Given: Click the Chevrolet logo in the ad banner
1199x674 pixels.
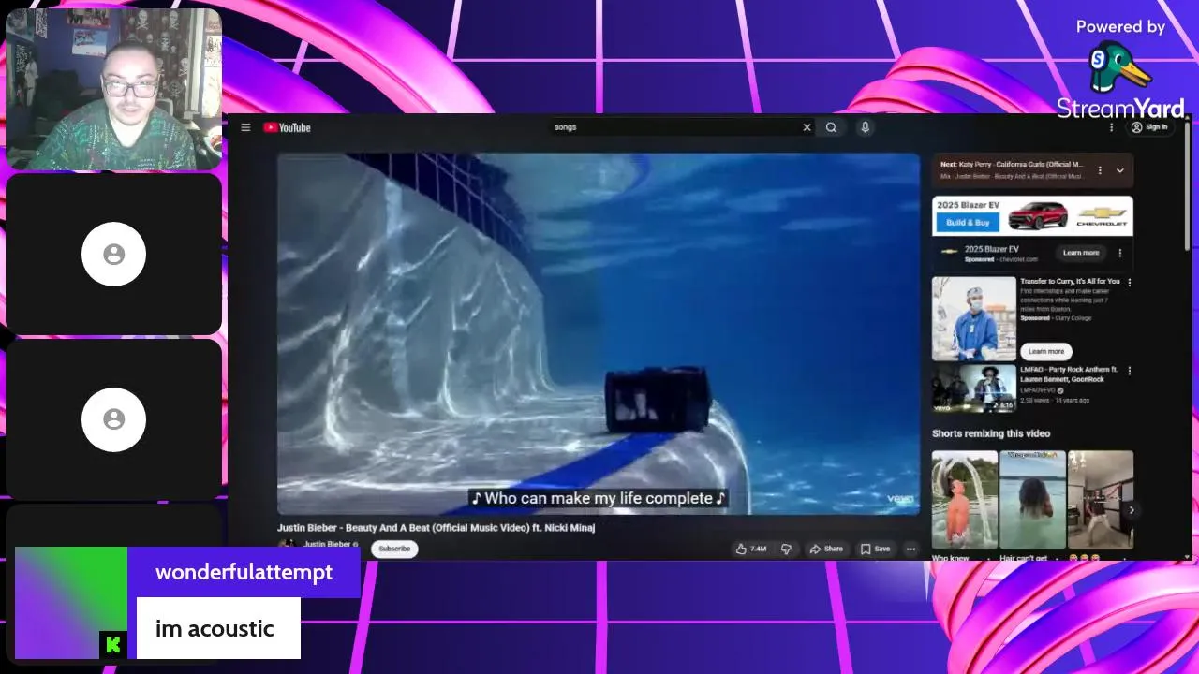Looking at the screenshot, I should (1101, 215).
